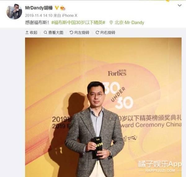The width and height of the screenshot is (186, 177).
Task: Click the magnifier icon for 查看大图
Action: coord(46,32)
